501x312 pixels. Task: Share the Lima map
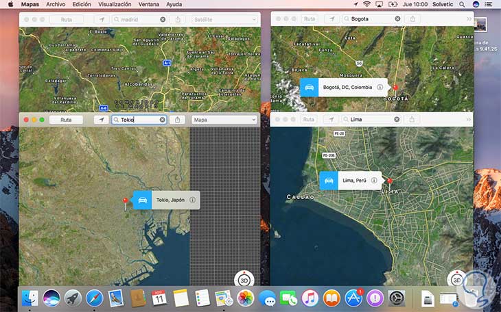tap(412, 120)
